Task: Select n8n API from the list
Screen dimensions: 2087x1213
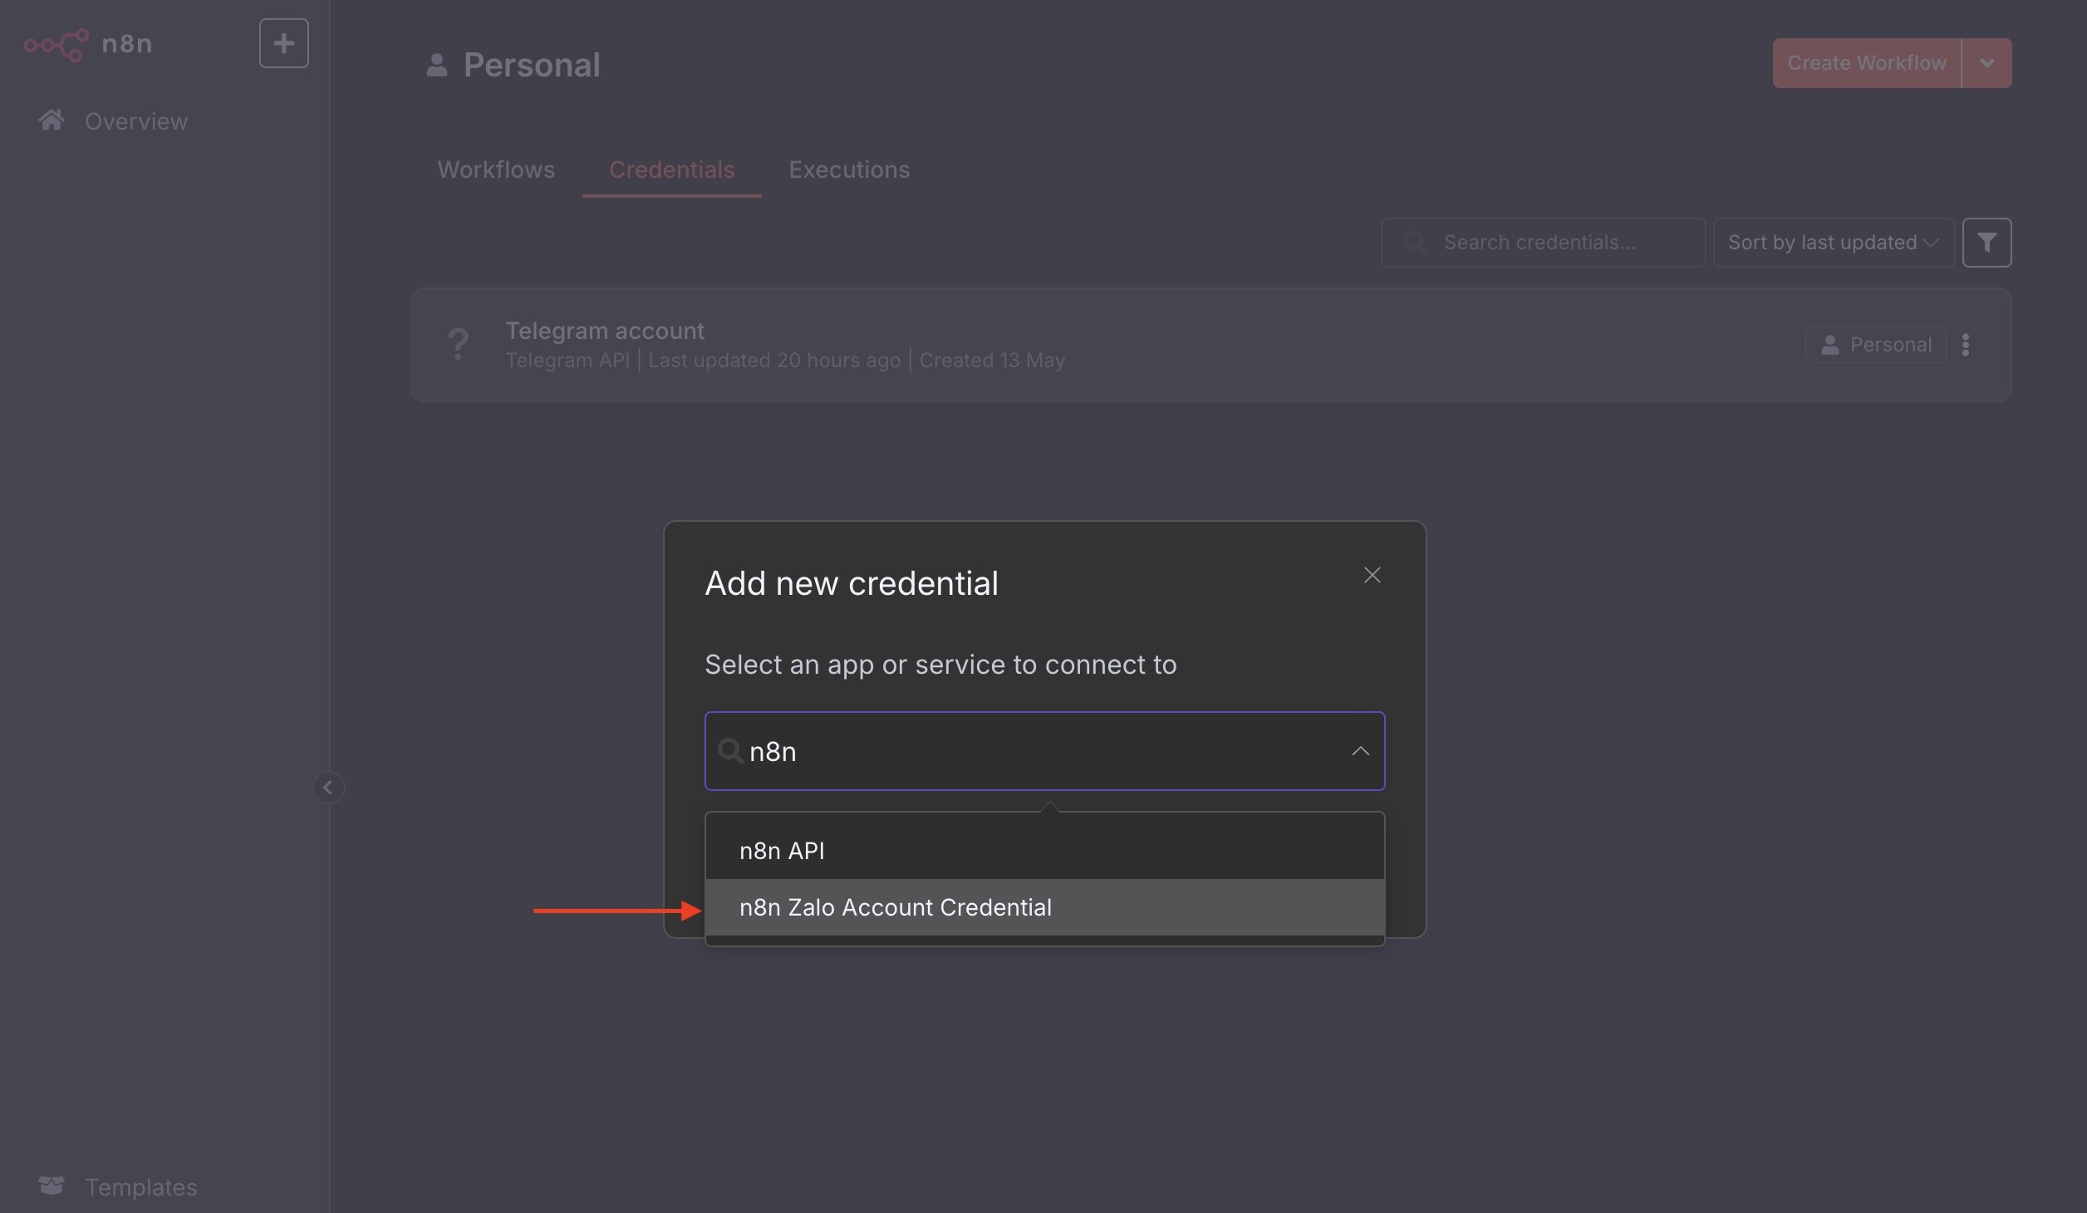Action: 1044,851
